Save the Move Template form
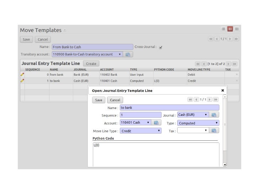This screenshot has height=194, width=259. 26,39
